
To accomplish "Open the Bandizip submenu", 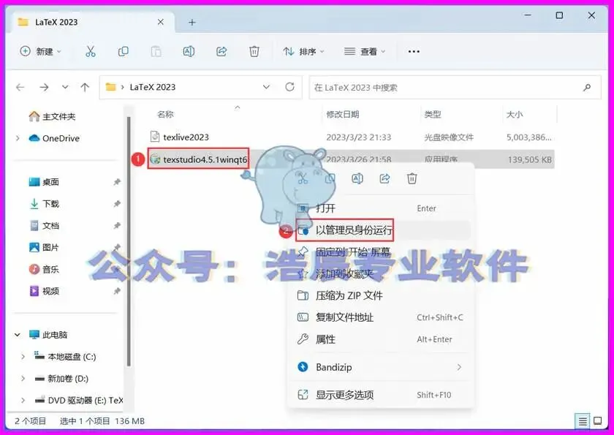I will 382,367.
